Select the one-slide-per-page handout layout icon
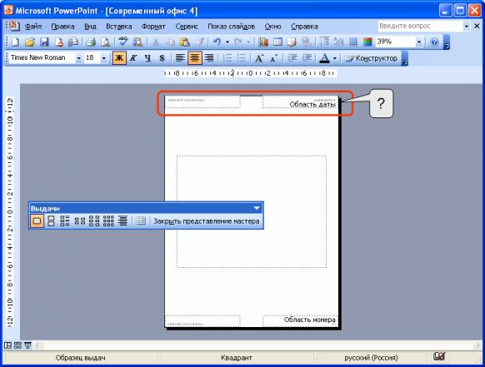Image resolution: width=485 pixels, height=367 pixels. 37,221
